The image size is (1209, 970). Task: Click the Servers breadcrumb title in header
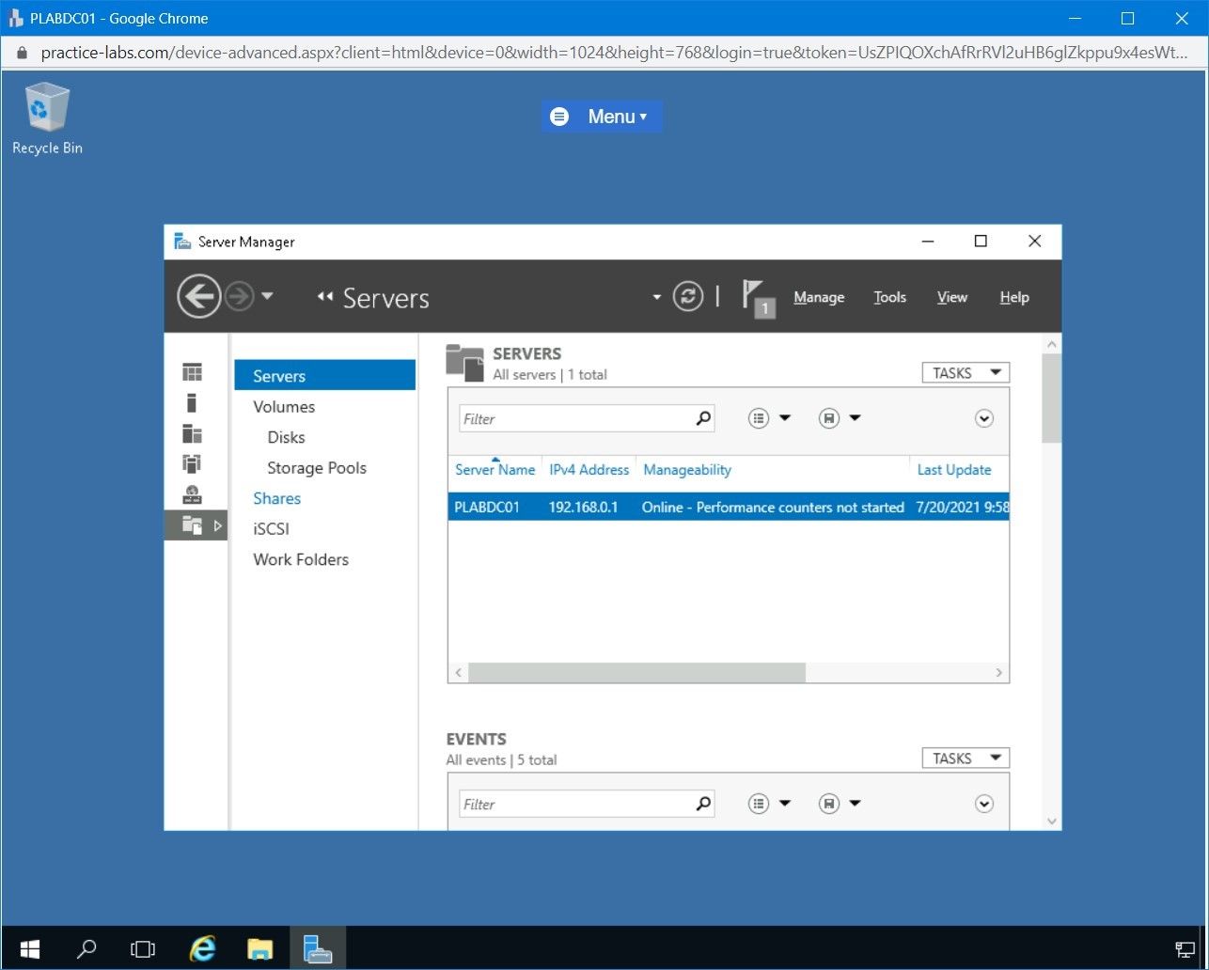tap(385, 298)
